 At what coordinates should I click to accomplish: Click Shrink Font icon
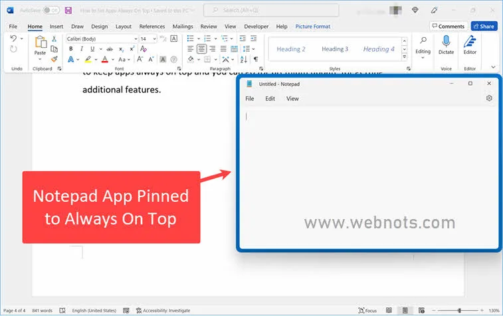[151, 59]
